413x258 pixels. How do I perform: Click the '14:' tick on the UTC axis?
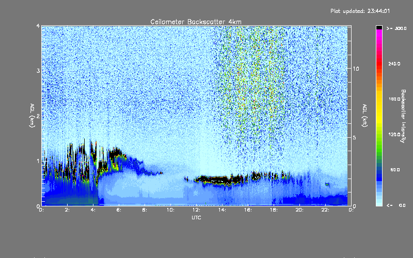pos(222,210)
